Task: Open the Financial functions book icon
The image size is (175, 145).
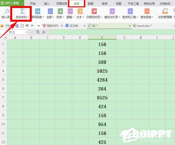Action: pos(60,11)
